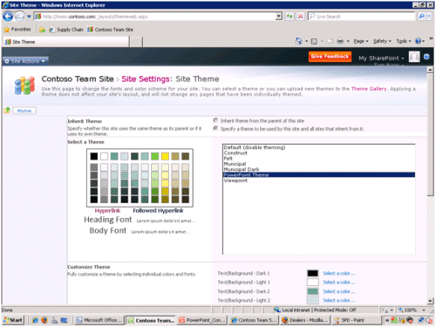Viewport: 436px width, 327px height.
Task: Select a color for Text/Background Dark 2
Action: [339, 291]
